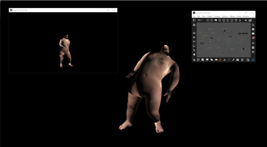Open the reference book icon
The image size is (267, 147).
(x=253, y=34)
